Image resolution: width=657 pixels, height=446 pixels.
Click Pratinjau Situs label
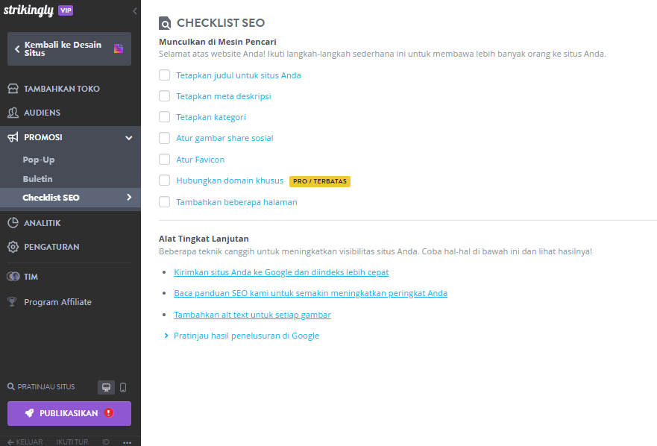pyautogui.click(x=46, y=386)
